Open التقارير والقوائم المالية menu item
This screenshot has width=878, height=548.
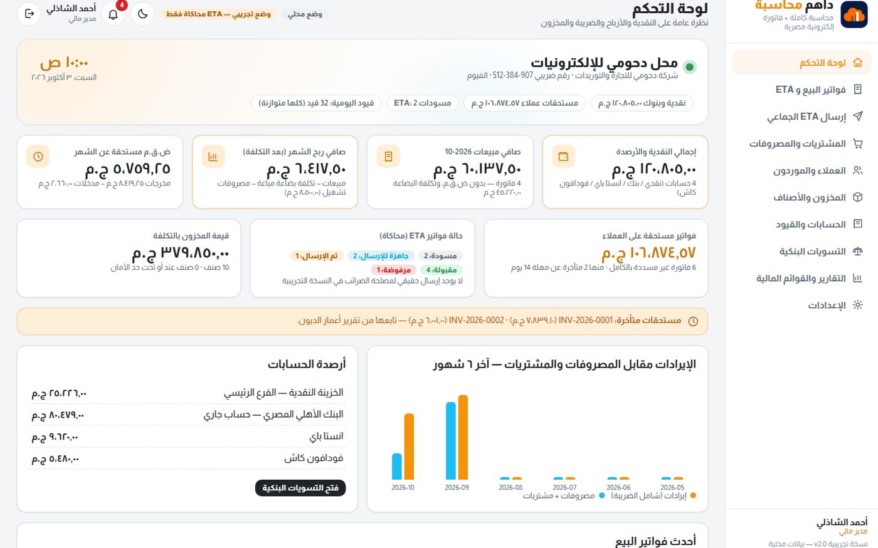click(x=801, y=278)
